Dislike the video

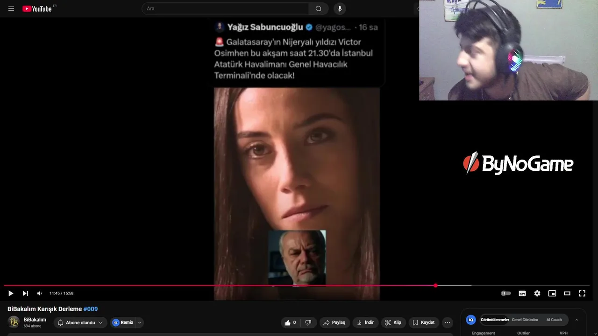coord(308,322)
